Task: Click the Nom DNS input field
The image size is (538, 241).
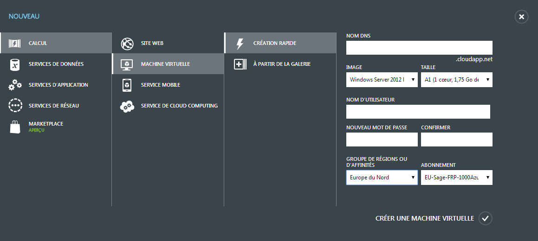Action: coord(419,48)
